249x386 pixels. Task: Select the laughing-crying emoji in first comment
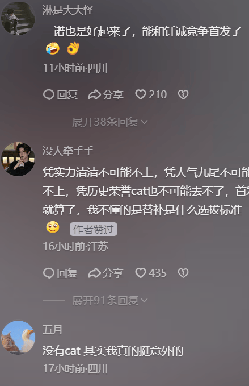[53, 48]
